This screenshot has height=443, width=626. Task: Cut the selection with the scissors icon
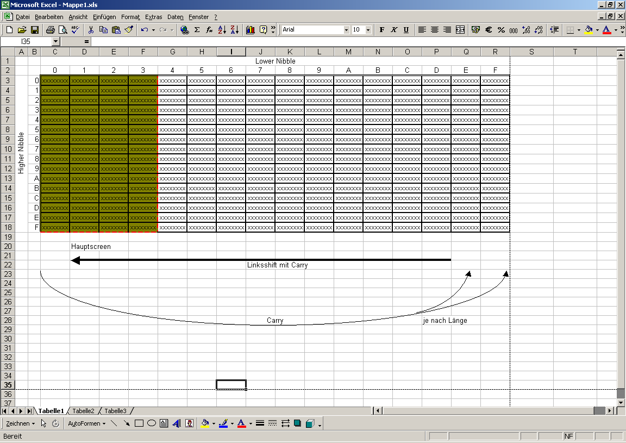(x=91, y=29)
